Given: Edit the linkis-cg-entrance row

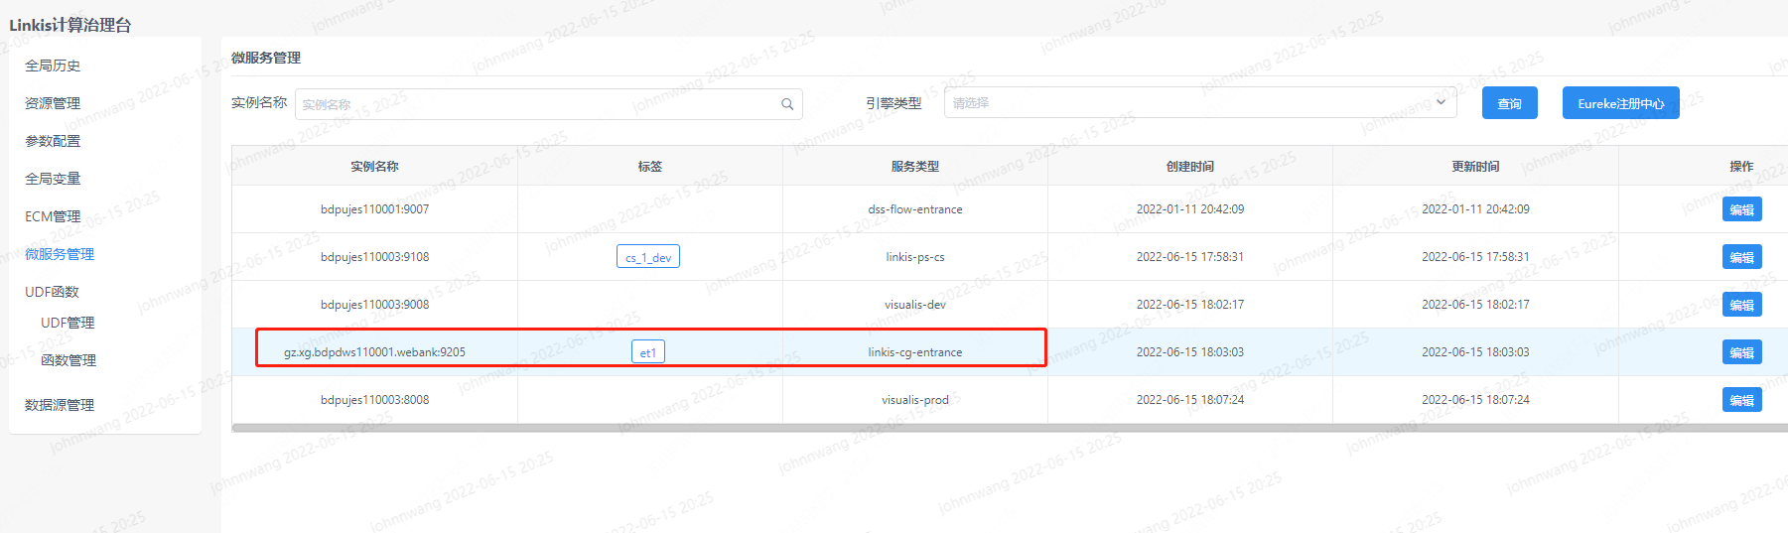Looking at the screenshot, I should (x=1741, y=352).
